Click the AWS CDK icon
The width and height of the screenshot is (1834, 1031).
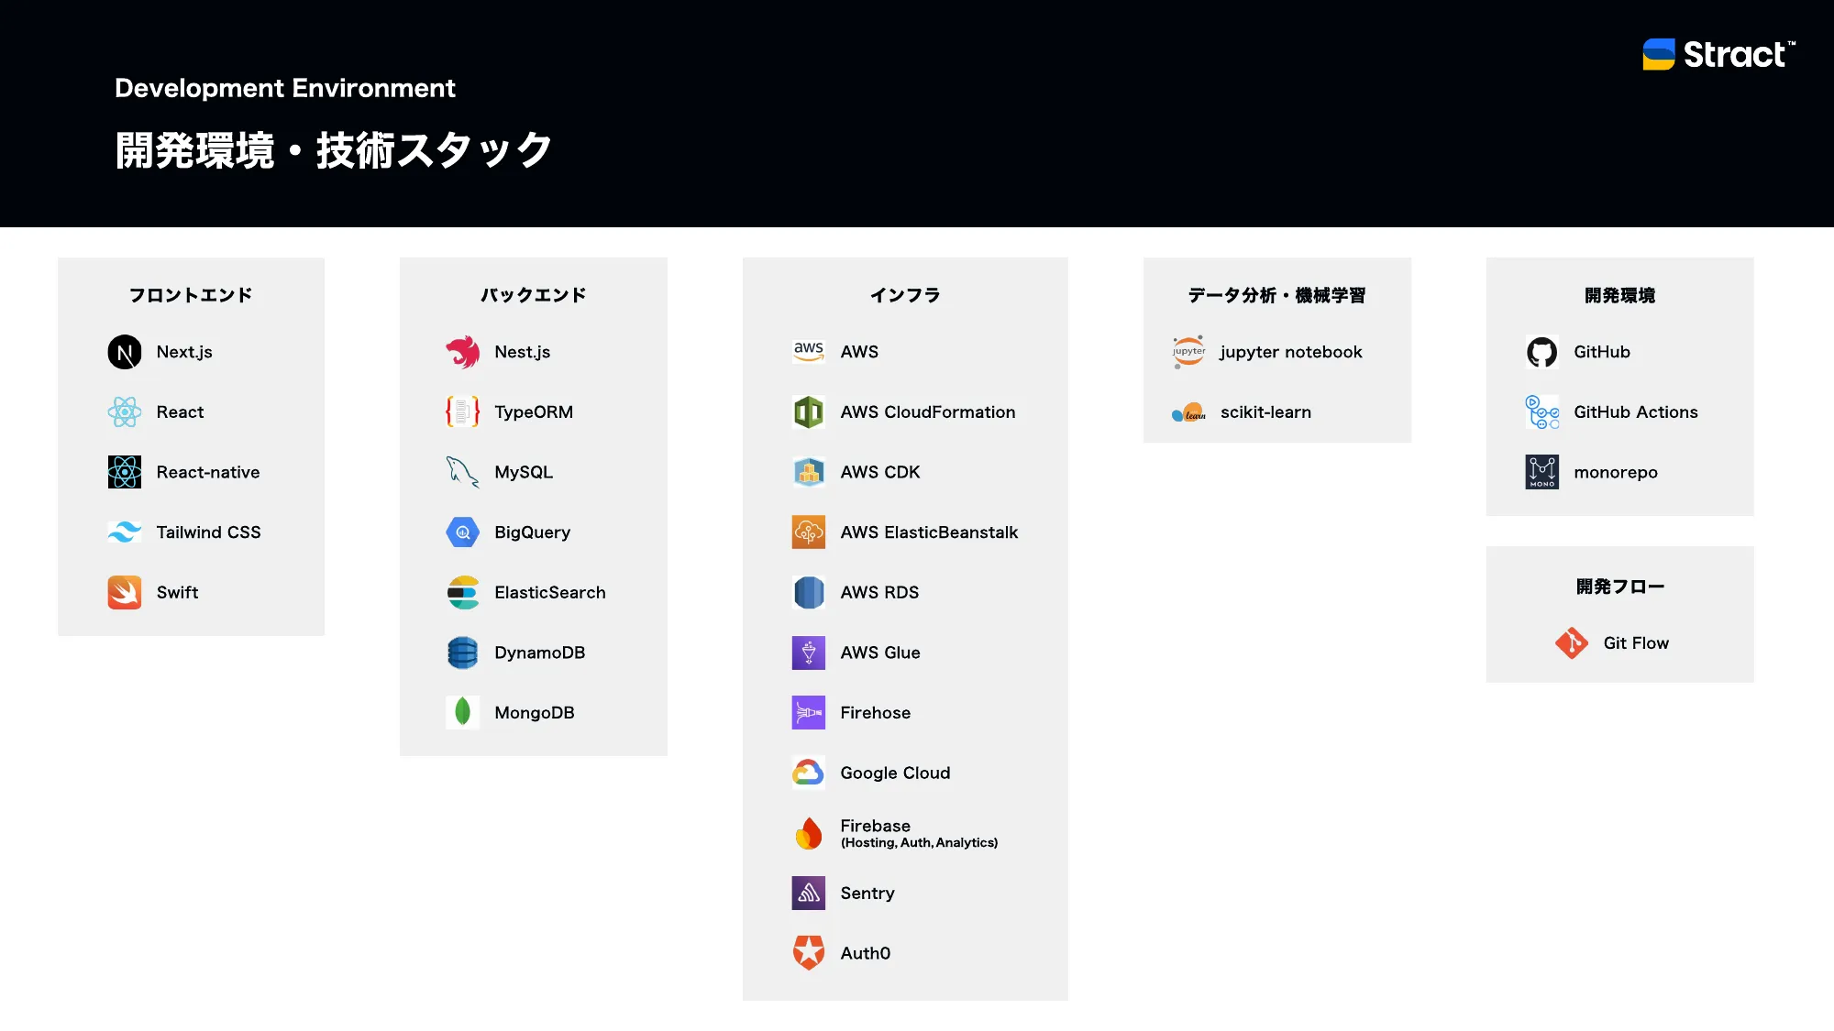click(809, 472)
